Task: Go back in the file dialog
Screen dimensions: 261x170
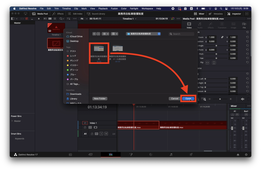Action: coord(94,34)
